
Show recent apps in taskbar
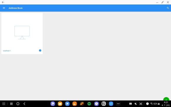tap(11, 104)
